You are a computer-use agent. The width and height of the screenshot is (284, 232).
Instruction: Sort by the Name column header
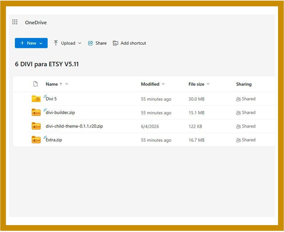coord(52,84)
